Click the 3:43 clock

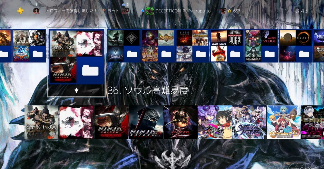point(301,11)
